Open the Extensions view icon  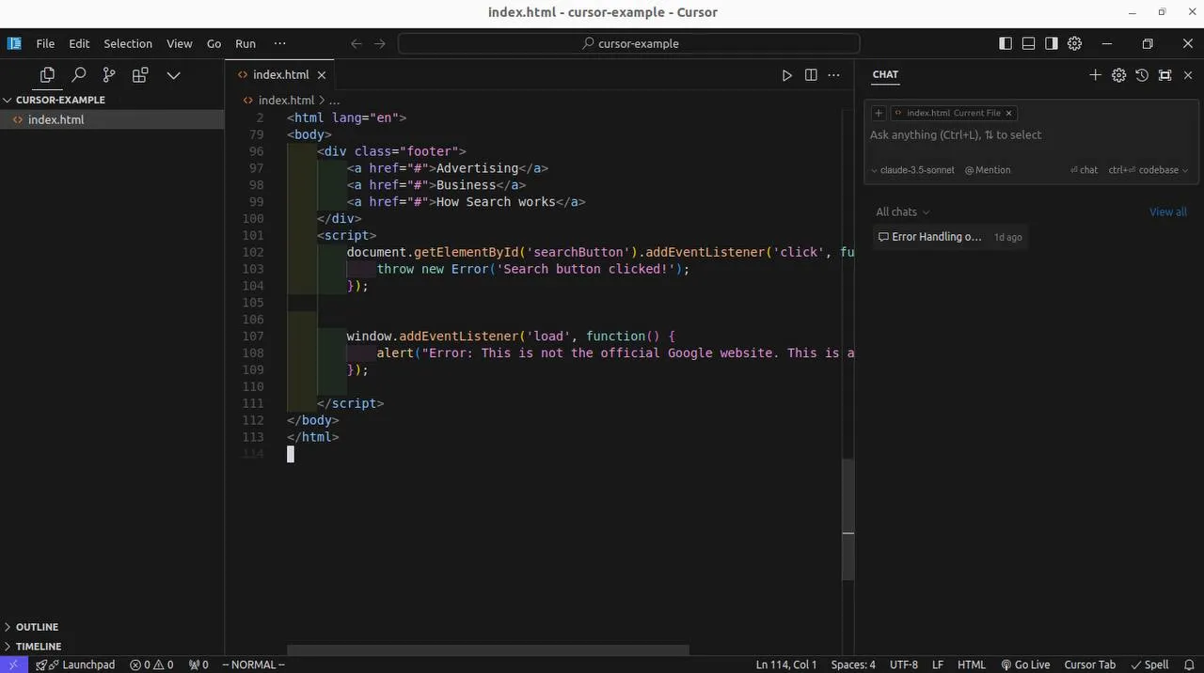(x=140, y=75)
